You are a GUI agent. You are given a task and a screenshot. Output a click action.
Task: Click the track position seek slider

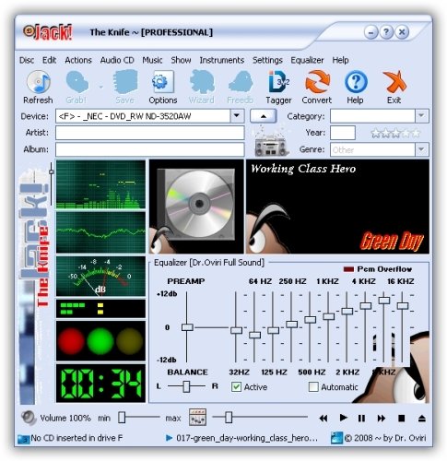(x=229, y=418)
